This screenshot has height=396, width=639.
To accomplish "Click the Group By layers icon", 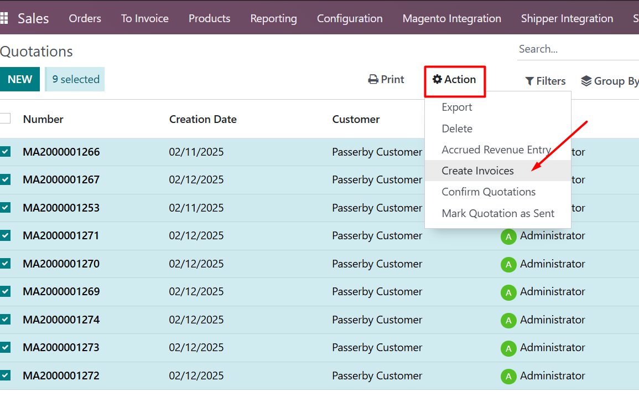I will 586,81.
